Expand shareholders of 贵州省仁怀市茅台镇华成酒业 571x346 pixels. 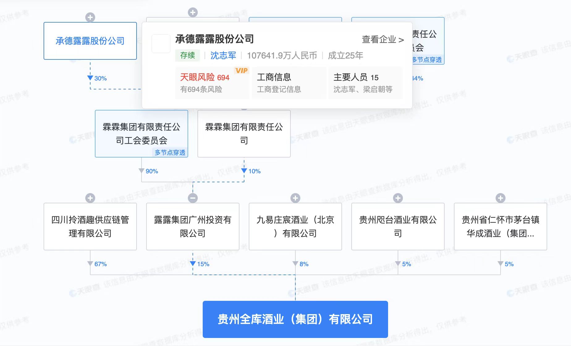pos(501,198)
